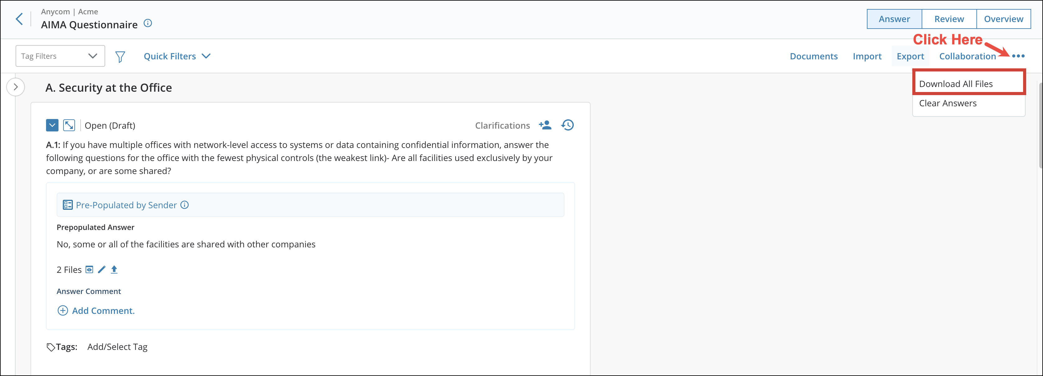The width and height of the screenshot is (1043, 376).
Task: Collapse question A.1 with the chevron
Action: [x=52, y=125]
